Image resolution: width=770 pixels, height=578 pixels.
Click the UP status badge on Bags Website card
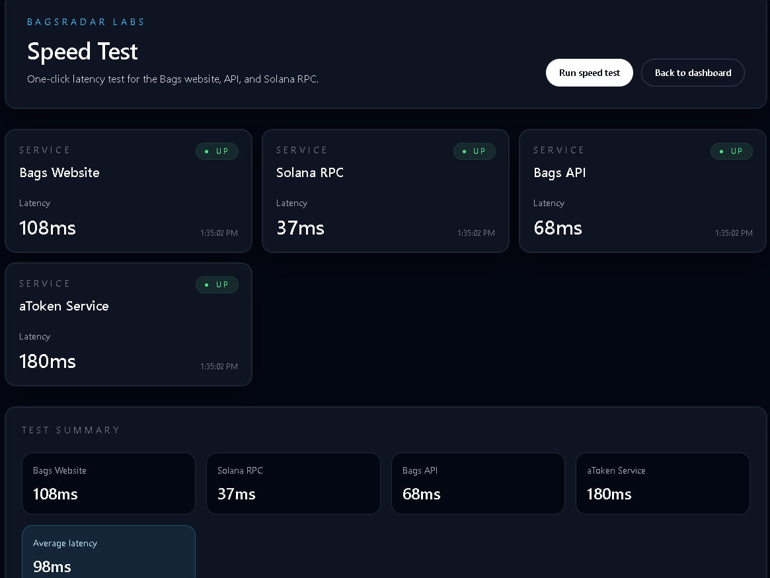pos(217,151)
